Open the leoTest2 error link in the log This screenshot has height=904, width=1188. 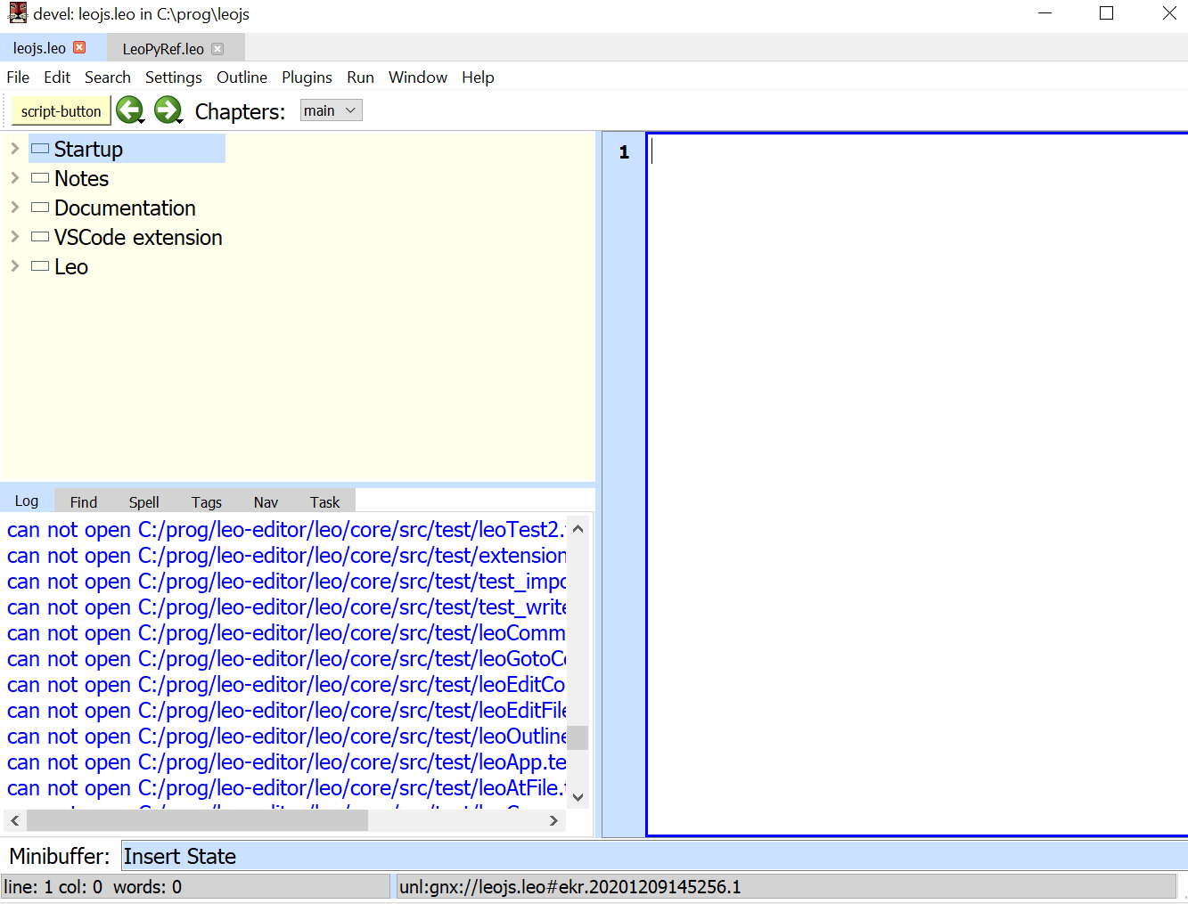coord(267,529)
